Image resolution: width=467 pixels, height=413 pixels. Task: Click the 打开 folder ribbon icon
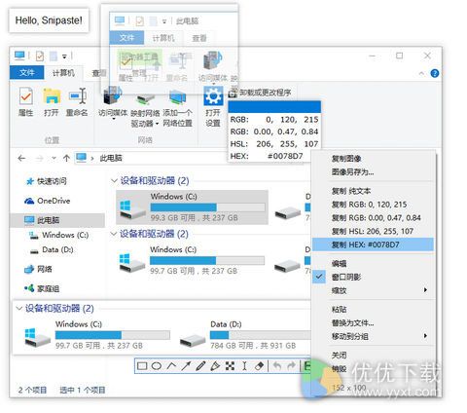pos(52,96)
